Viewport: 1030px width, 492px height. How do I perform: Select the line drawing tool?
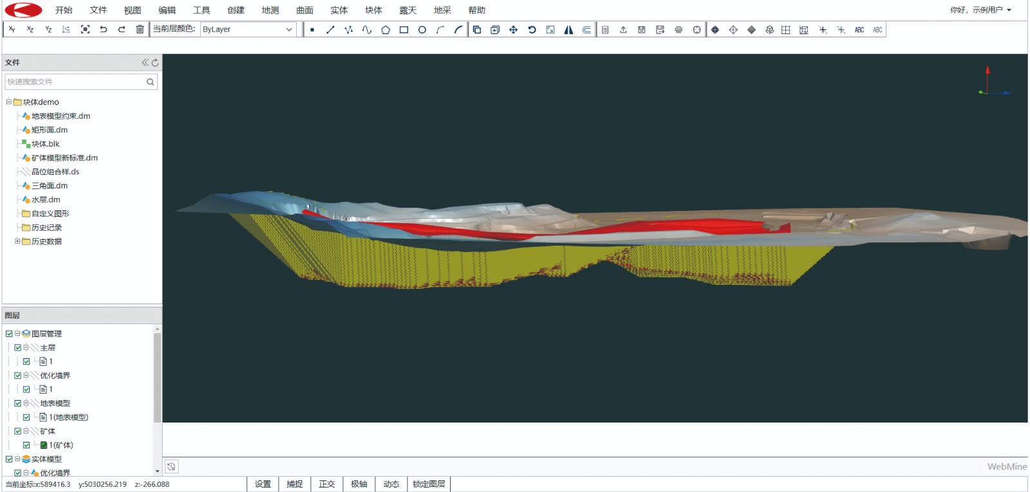pos(330,30)
